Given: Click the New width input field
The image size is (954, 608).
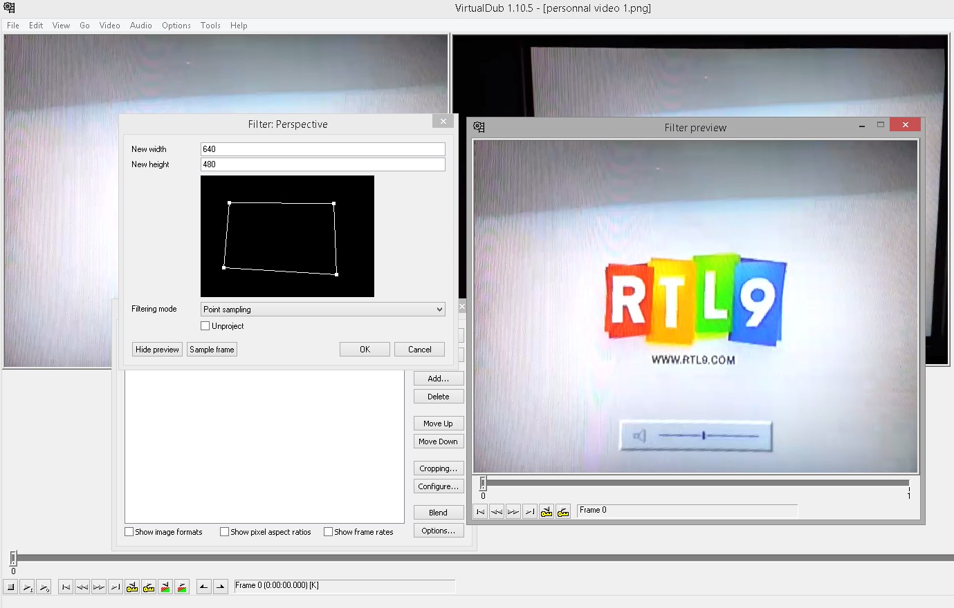Looking at the screenshot, I should tap(323, 149).
